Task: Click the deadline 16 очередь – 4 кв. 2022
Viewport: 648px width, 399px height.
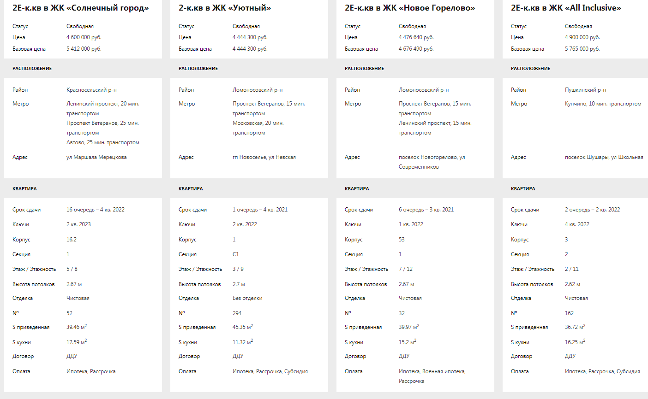Action: pos(95,210)
